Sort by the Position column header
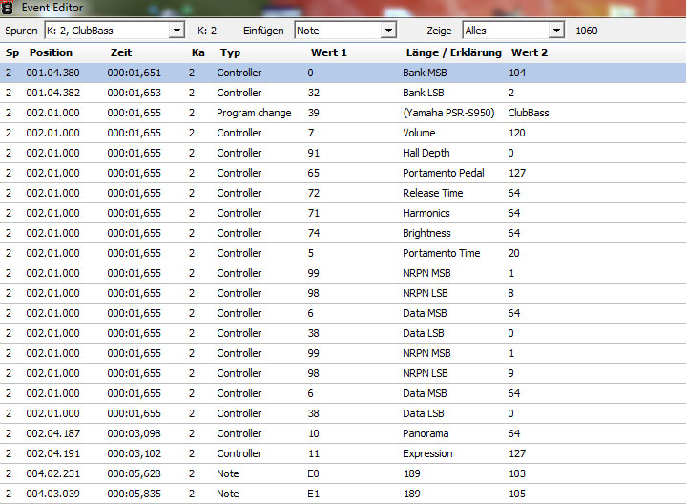The image size is (686, 504). click(x=51, y=52)
